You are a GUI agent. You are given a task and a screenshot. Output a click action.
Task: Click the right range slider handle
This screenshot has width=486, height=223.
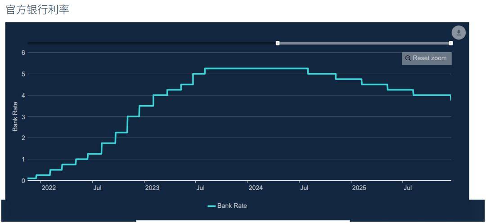coord(450,43)
